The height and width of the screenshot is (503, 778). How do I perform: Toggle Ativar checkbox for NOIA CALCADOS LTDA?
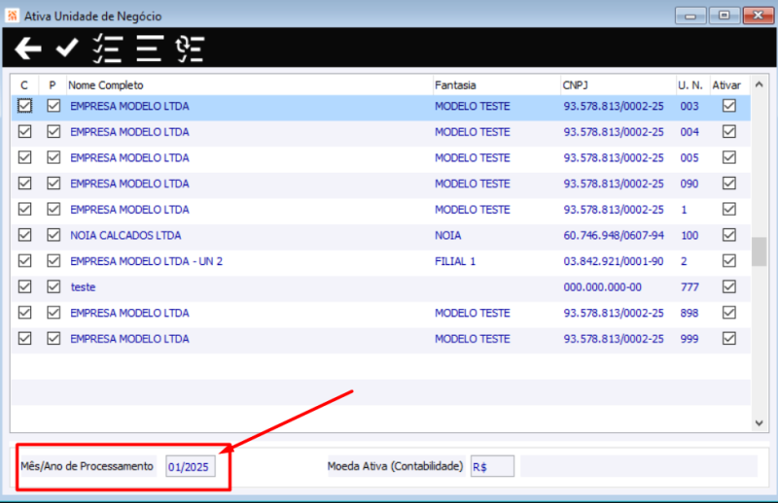(728, 235)
